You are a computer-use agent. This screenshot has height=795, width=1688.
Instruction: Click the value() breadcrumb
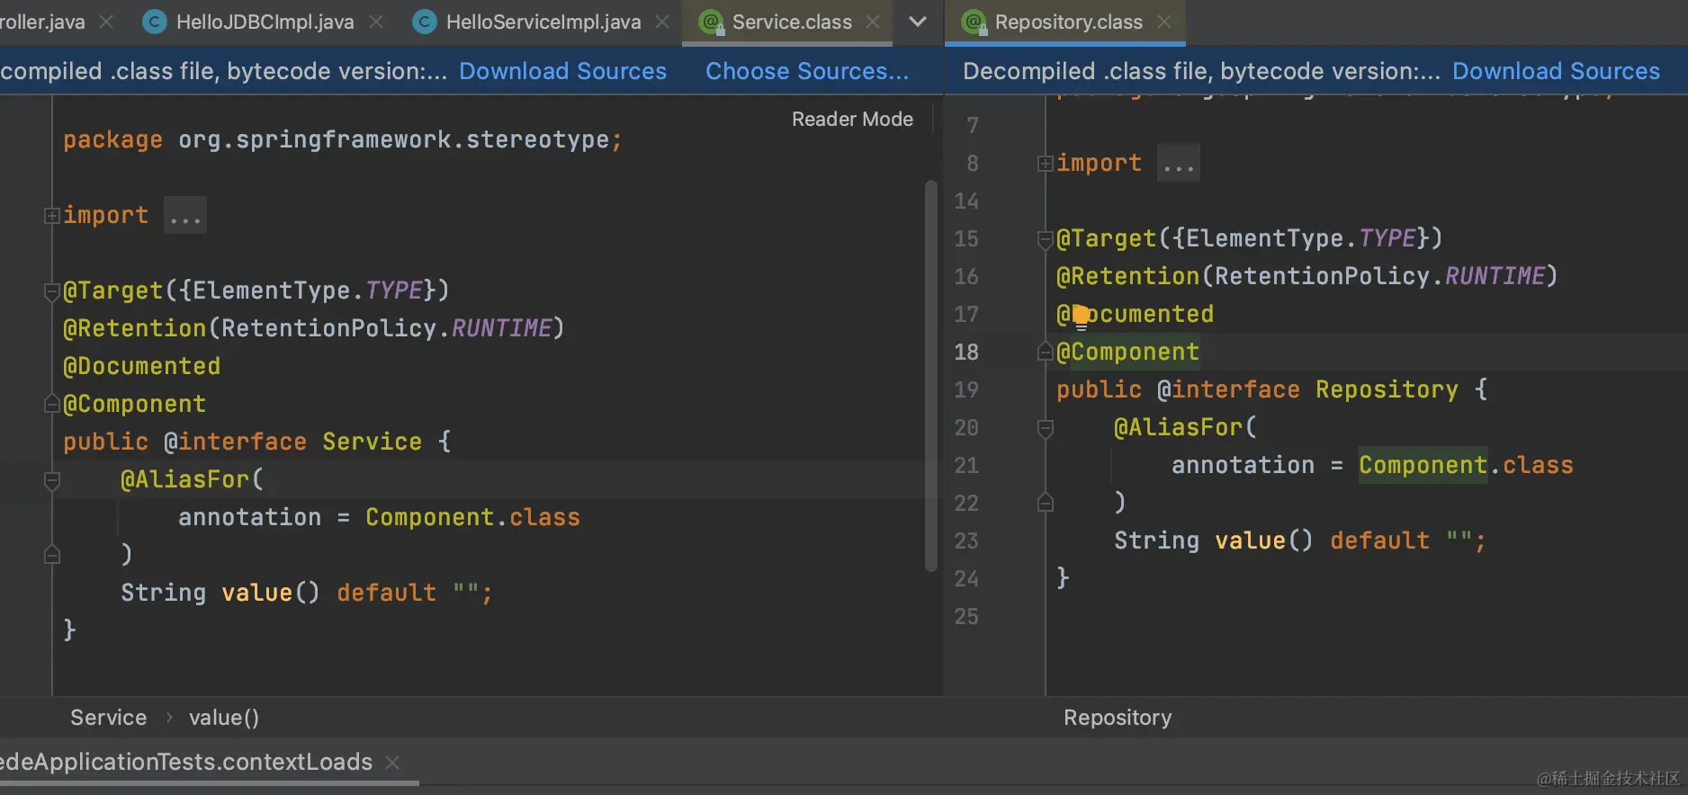tap(224, 718)
